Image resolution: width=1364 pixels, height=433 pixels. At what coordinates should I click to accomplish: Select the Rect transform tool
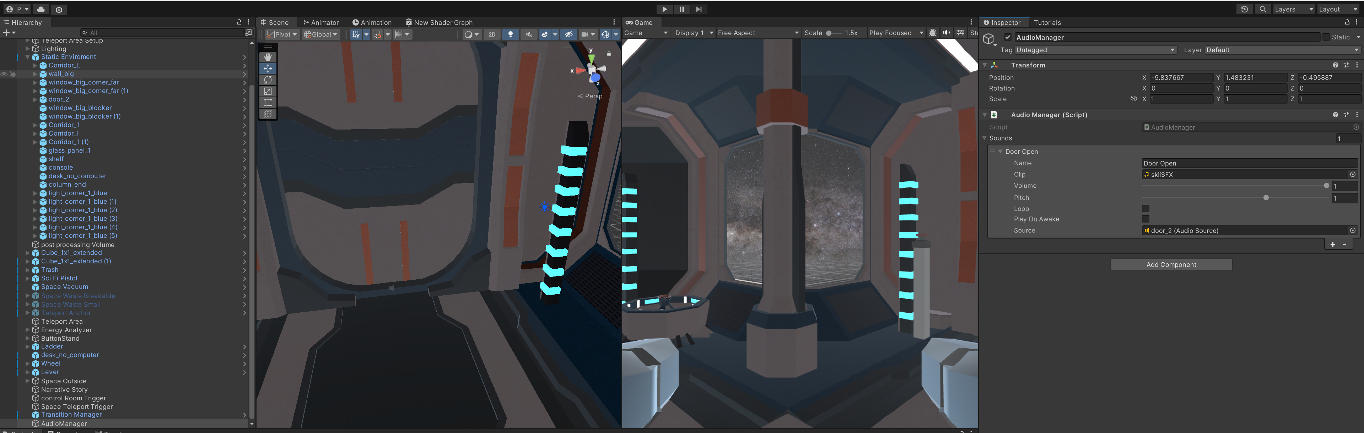tap(268, 103)
